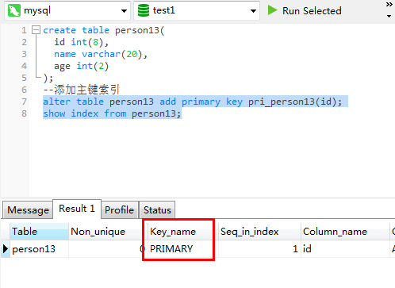Select the Result 1 tab
The image size is (395, 288).
pyautogui.click(x=77, y=209)
